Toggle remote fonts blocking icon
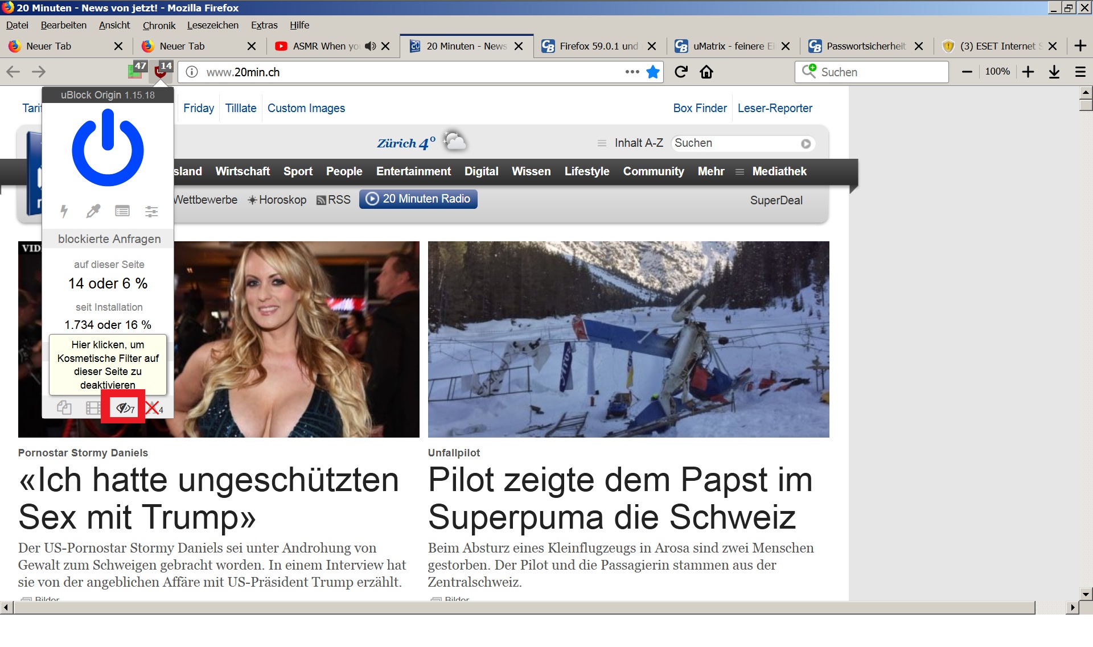This screenshot has width=1093, height=647. tap(153, 407)
